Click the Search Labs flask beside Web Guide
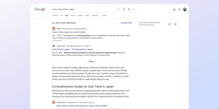 [x=53, y=23]
